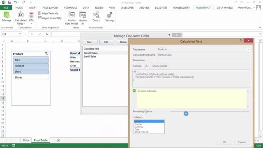
Task: Confirm the Calculated Field with OK
Action: pos(225,142)
